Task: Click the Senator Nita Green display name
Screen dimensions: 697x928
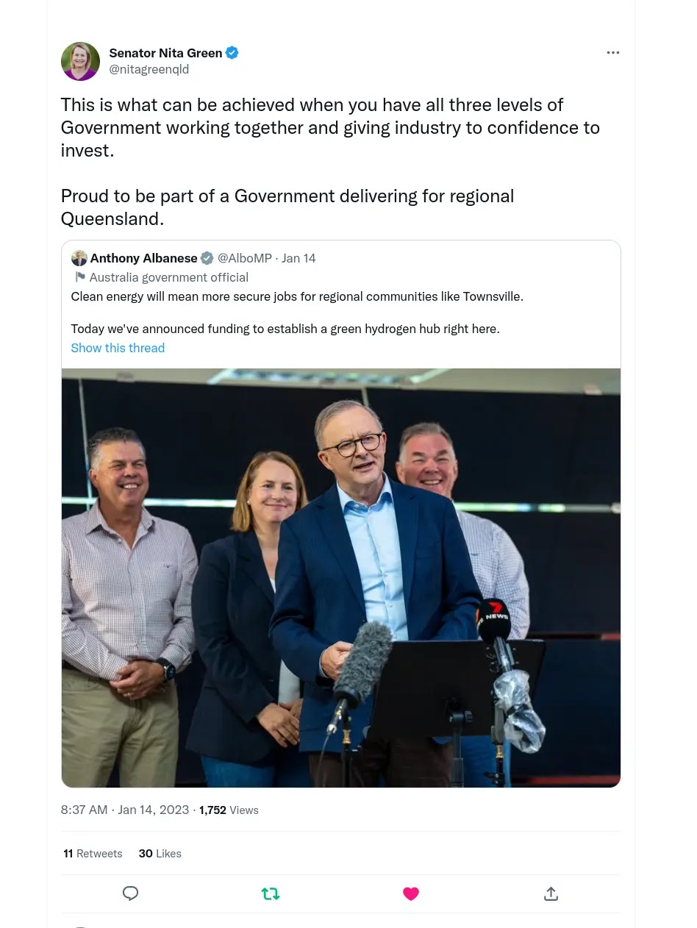Action: pyautogui.click(x=165, y=53)
